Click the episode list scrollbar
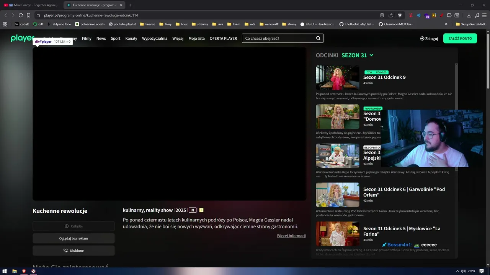 (456, 116)
